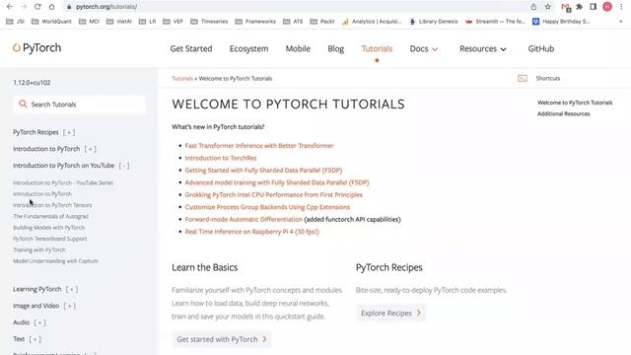The width and height of the screenshot is (631, 355).
Task: Open Building Models with PyTorch sidebar item
Action: pos(48,228)
